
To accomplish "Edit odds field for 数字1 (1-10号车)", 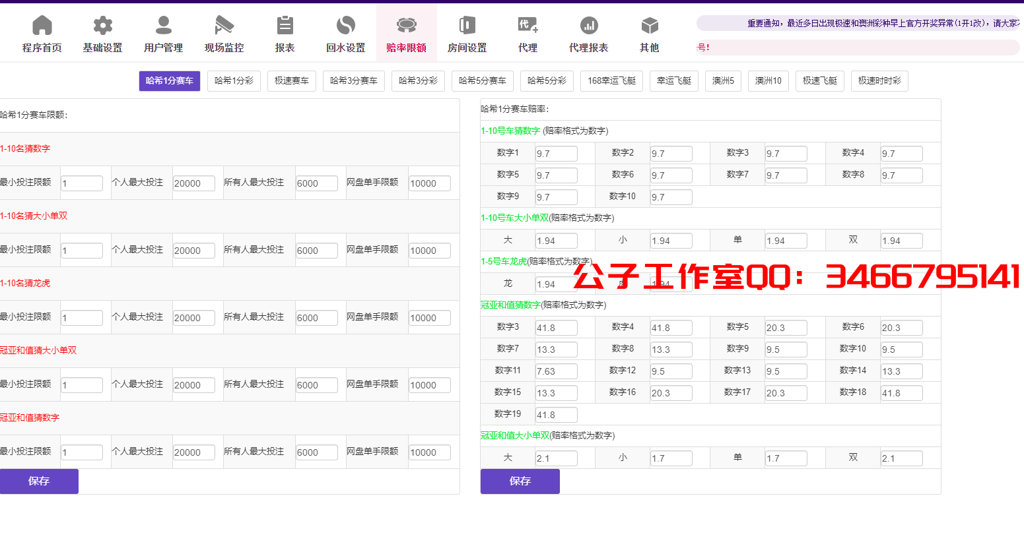I will 557,154.
